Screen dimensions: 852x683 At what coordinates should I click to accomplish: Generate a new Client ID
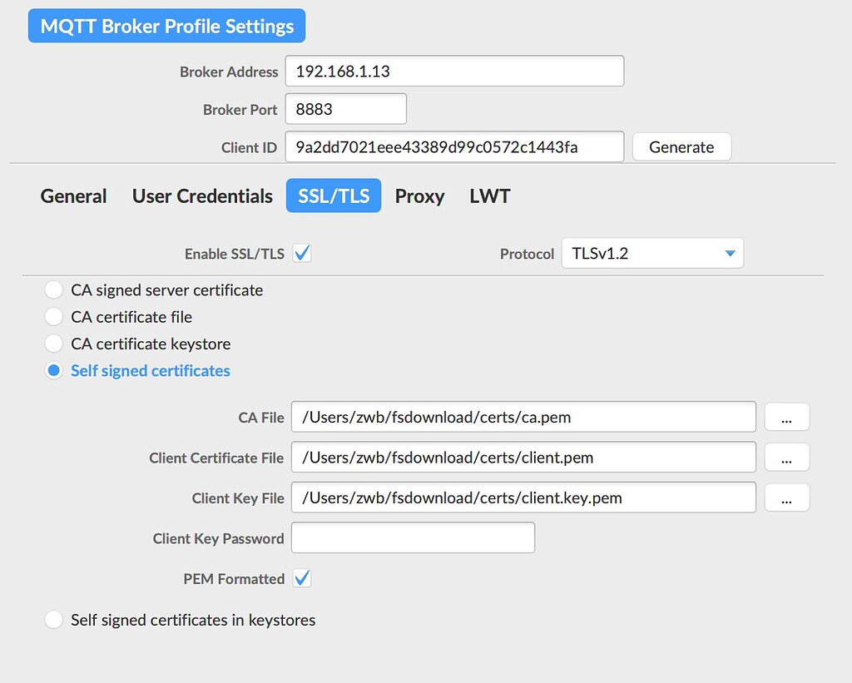pos(681,147)
